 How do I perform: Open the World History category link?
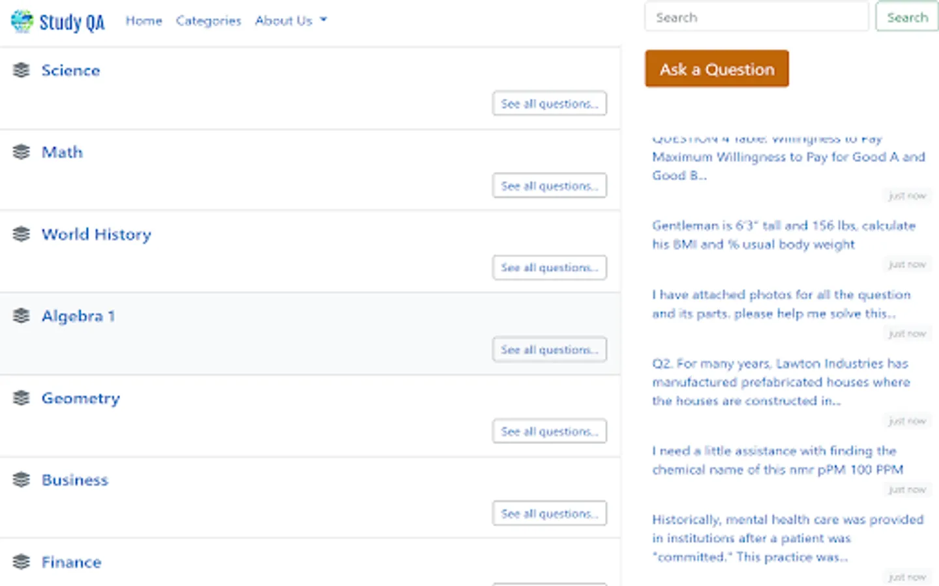(96, 234)
